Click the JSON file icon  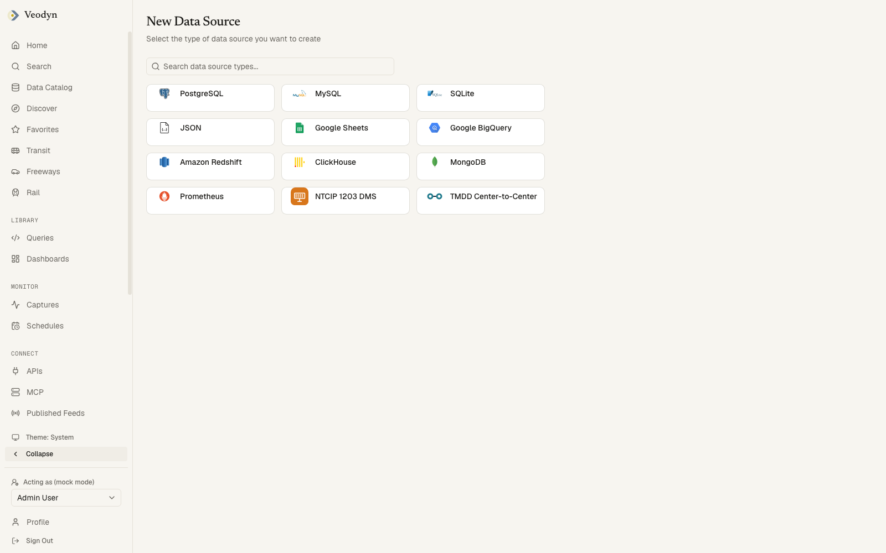pos(164,128)
